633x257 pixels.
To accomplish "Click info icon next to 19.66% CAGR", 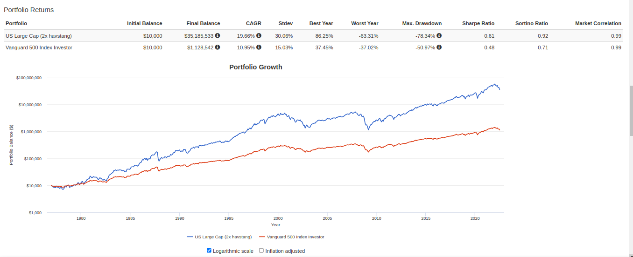I will (x=259, y=36).
